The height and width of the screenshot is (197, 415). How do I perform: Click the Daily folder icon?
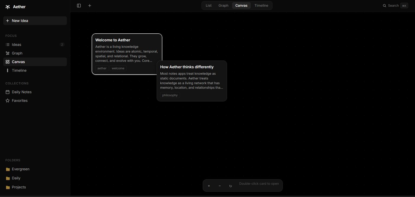click(8, 178)
